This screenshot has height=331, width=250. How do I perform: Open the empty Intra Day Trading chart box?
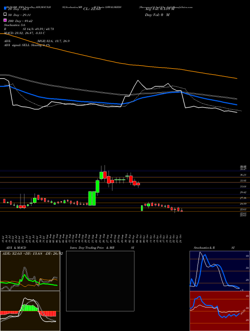[x=100, y=281]
